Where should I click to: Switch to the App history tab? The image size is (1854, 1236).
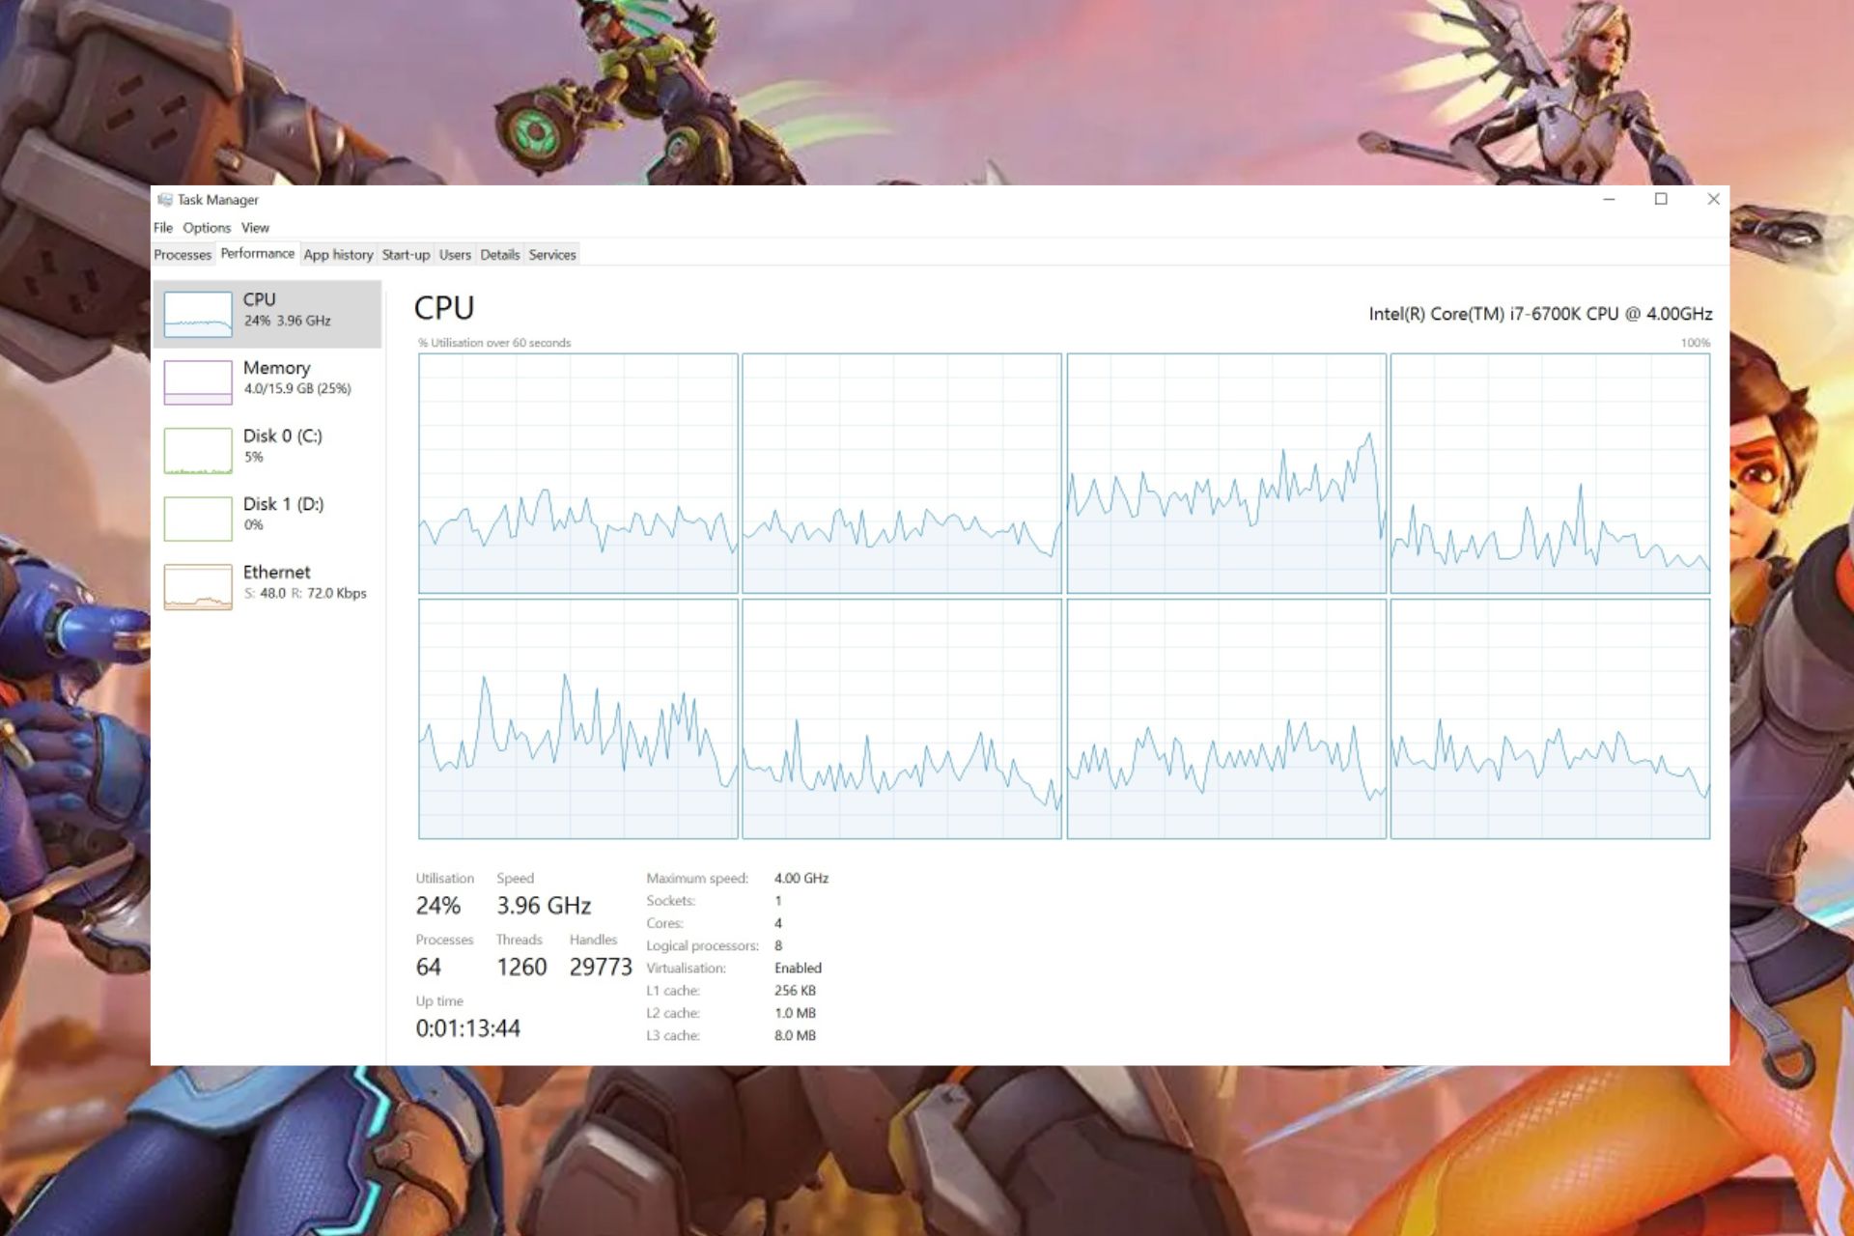click(x=338, y=255)
